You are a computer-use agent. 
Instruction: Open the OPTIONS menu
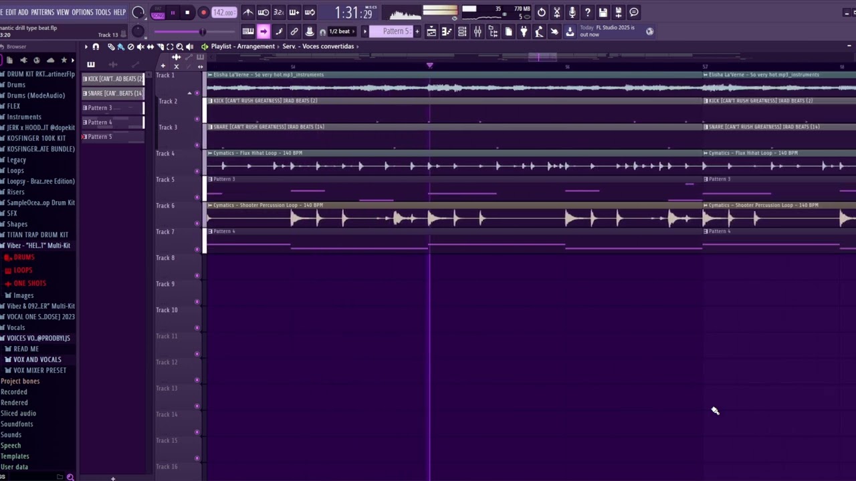(82, 12)
